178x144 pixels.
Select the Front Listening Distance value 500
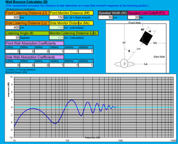pos(12,17)
